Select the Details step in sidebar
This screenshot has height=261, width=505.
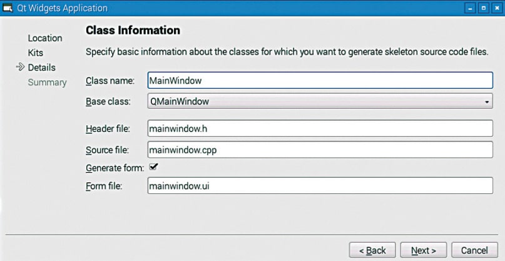pyautogui.click(x=41, y=68)
